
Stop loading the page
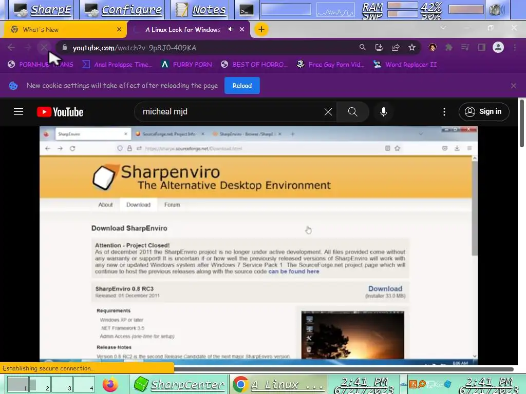click(x=44, y=47)
